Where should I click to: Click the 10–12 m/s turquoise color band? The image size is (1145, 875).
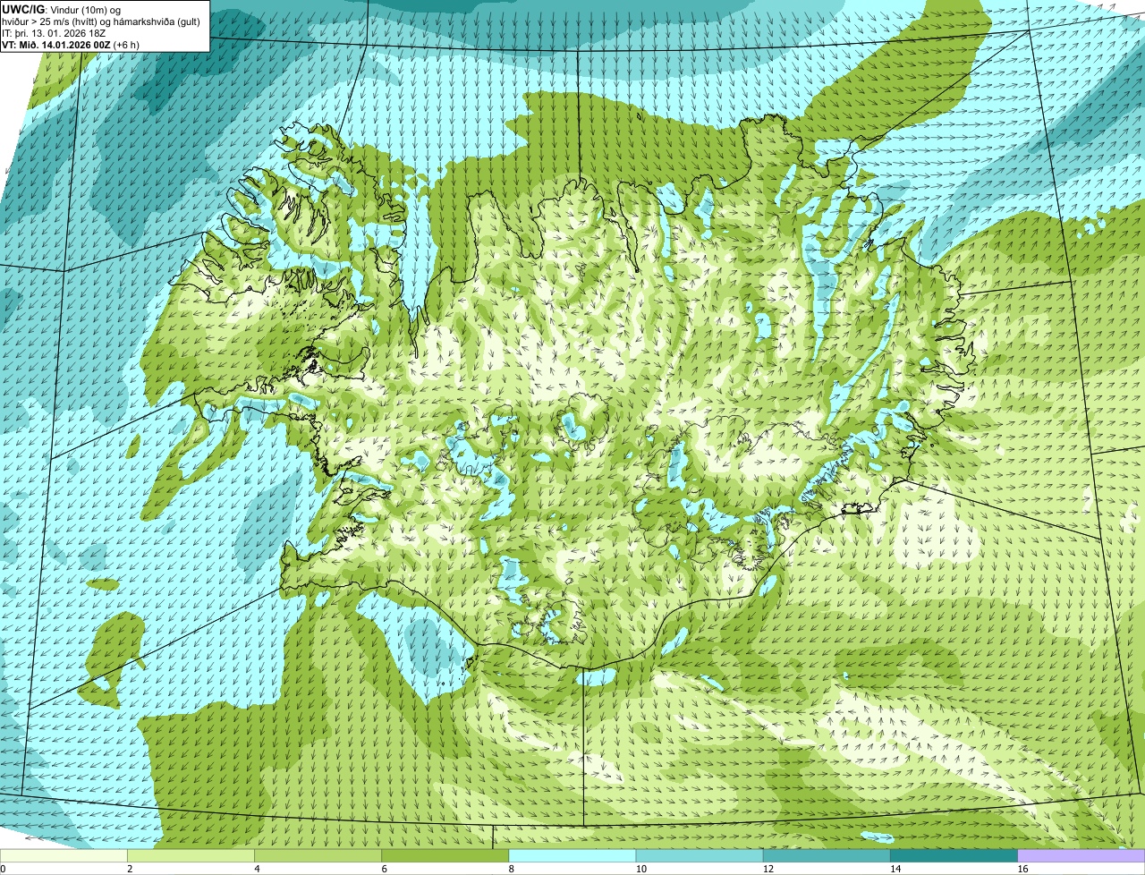pos(700,856)
